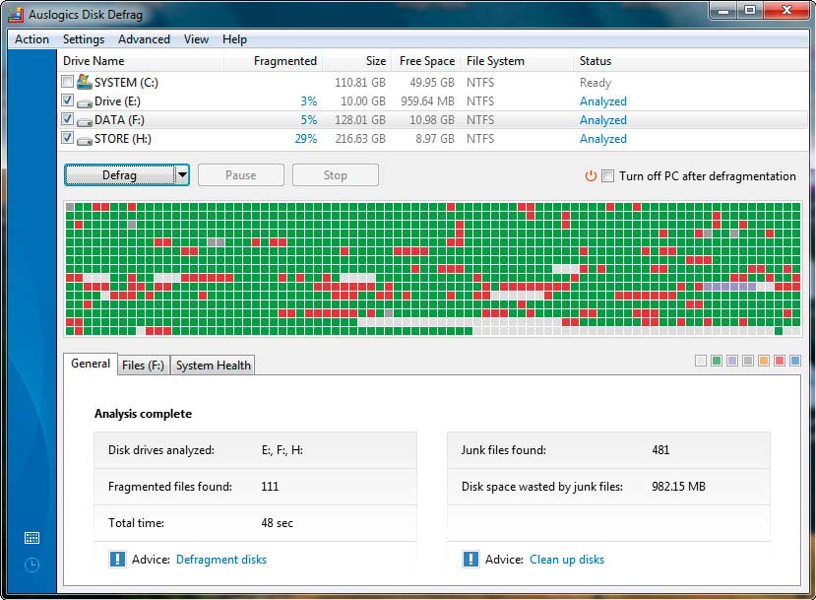Viewport: 816px width, 600px height.
Task: Follow the Clean up disks advice link
Action: (567, 560)
